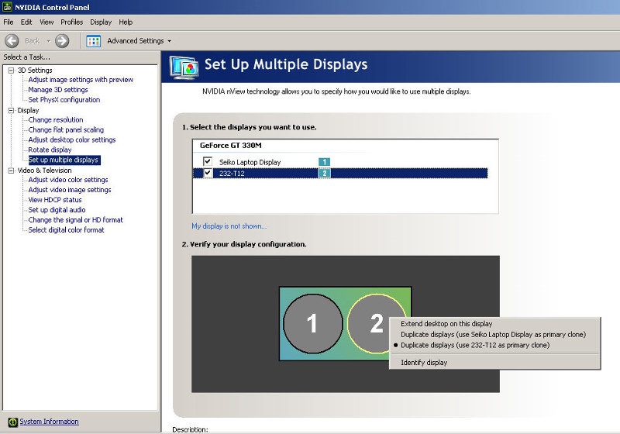Click the Advanced Settings grid icon
The height and width of the screenshot is (434, 620).
pyautogui.click(x=94, y=40)
